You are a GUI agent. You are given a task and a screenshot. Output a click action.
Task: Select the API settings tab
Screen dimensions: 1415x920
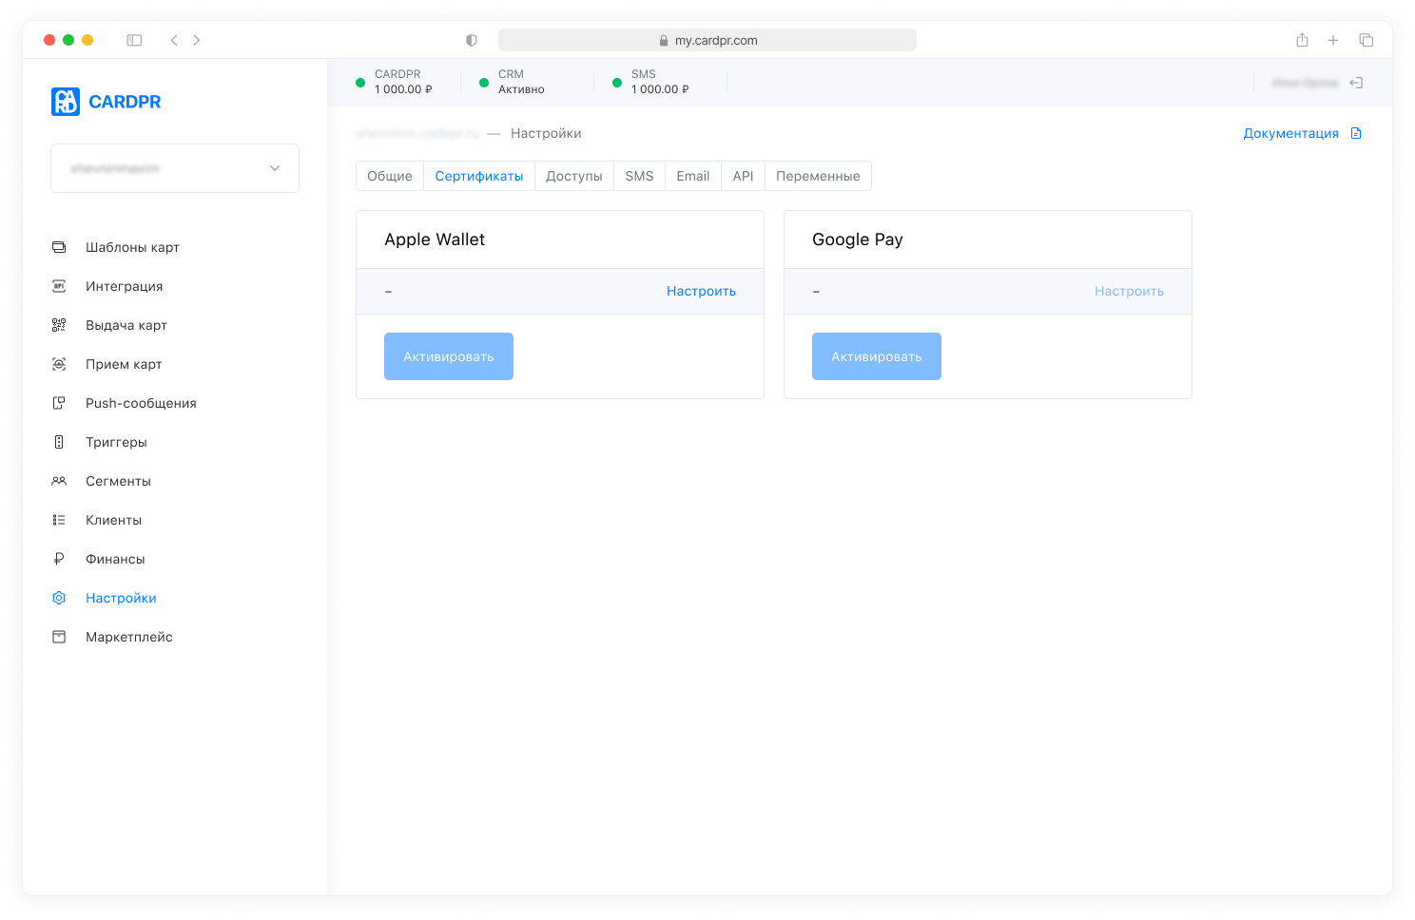coord(743,176)
